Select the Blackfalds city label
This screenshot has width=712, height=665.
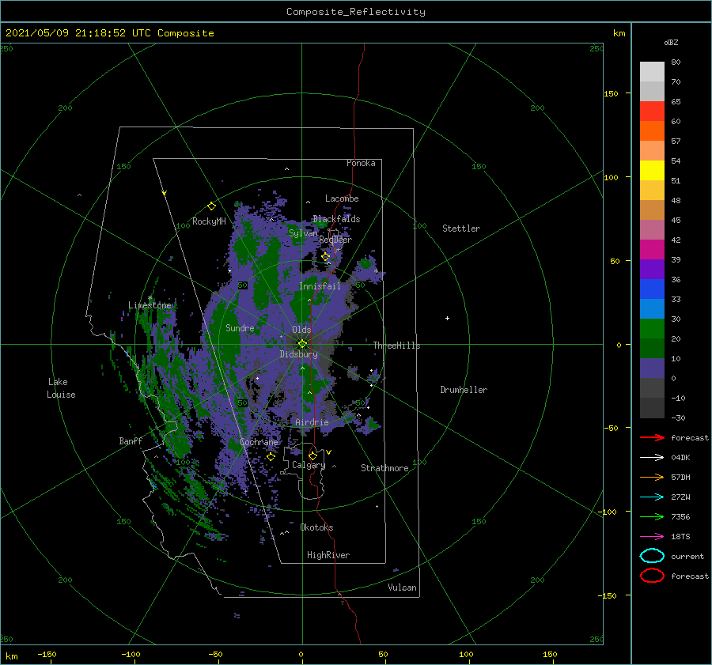(336, 219)
